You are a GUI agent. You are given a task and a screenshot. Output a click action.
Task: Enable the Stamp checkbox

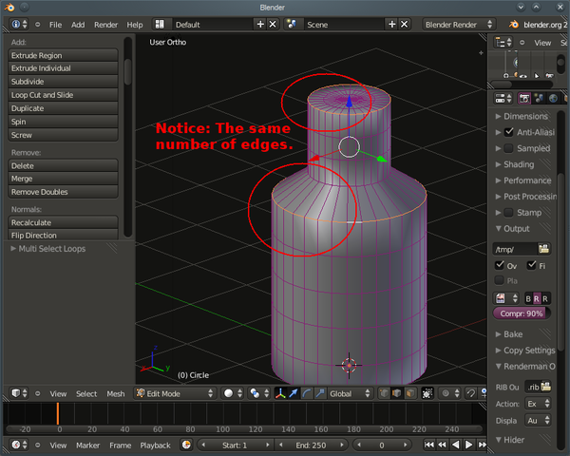click(509, 212)
